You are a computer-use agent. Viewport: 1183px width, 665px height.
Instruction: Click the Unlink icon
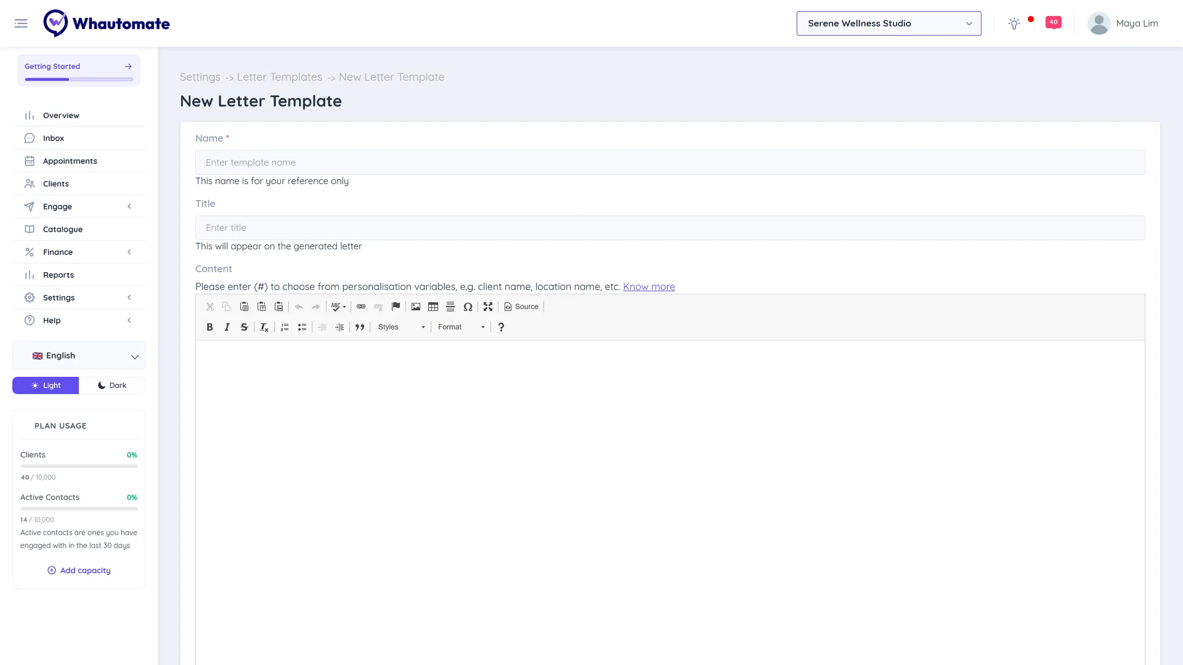tap(378, 307)
